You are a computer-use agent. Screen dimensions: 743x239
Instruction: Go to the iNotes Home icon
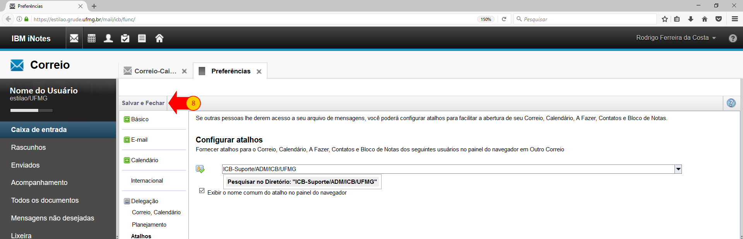pos(159,38)
